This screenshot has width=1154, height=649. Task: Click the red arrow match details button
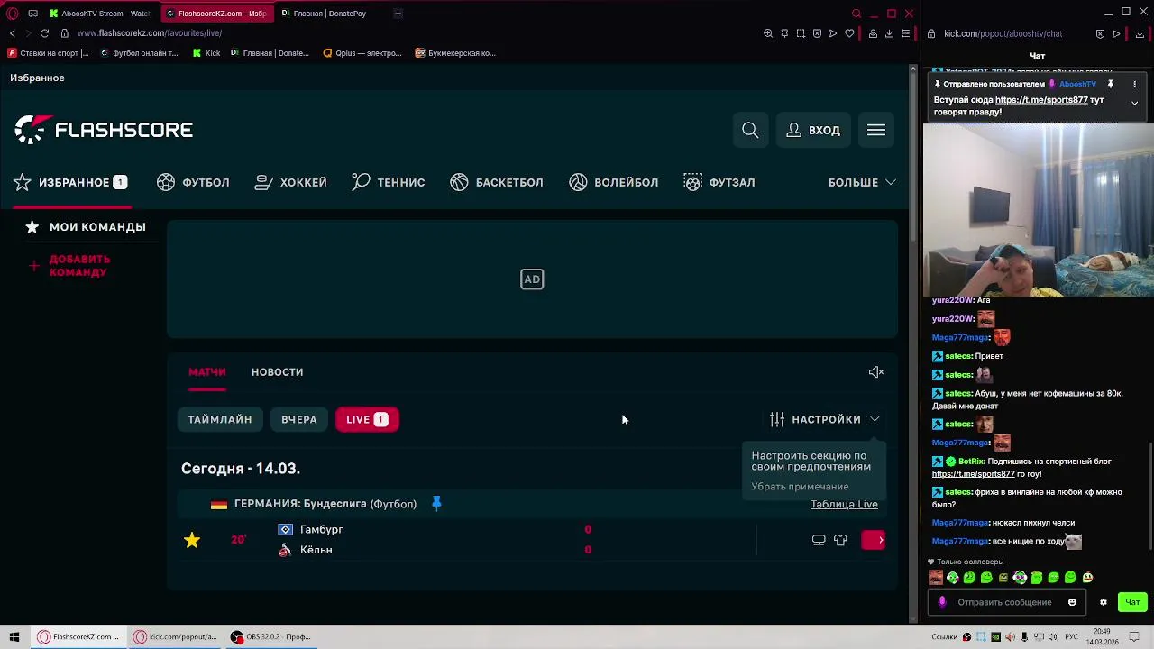point(874,540)
